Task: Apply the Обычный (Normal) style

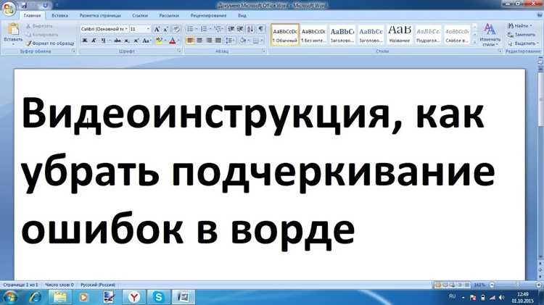Action: click(x=285, y=35)
